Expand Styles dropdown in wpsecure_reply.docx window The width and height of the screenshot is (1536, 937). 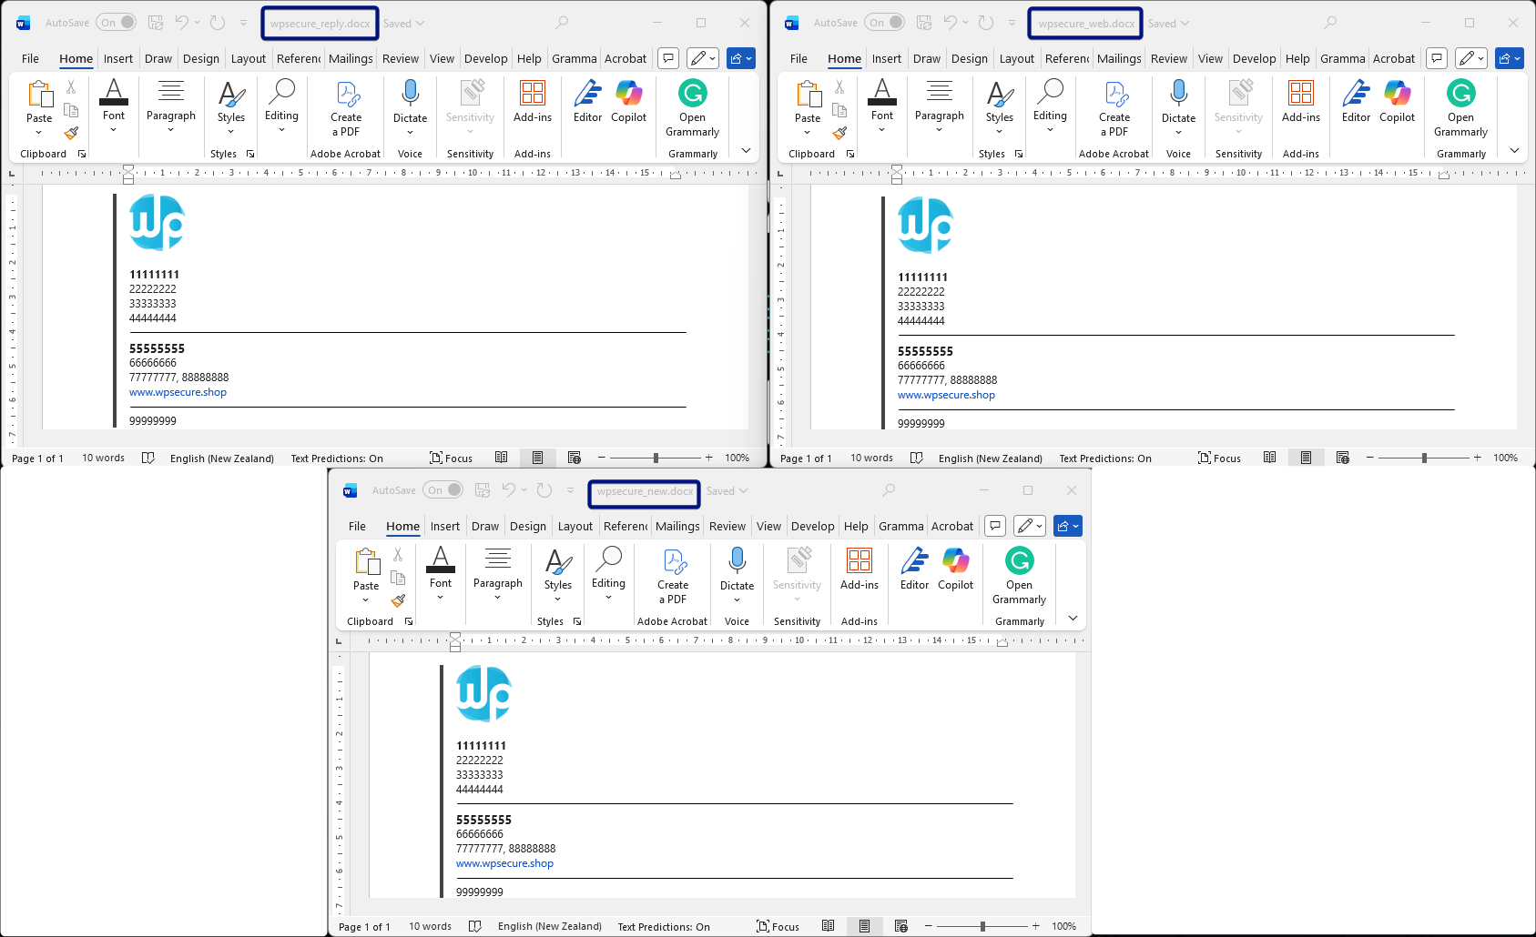pyautogui.click(x=231, y=107)
